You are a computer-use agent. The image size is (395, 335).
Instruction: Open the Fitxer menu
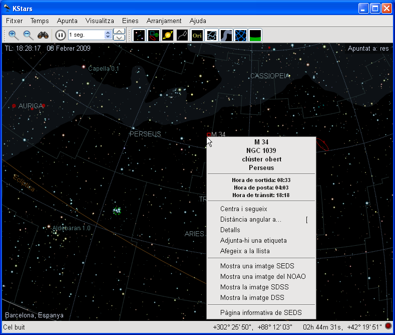[x=14, y=21]
